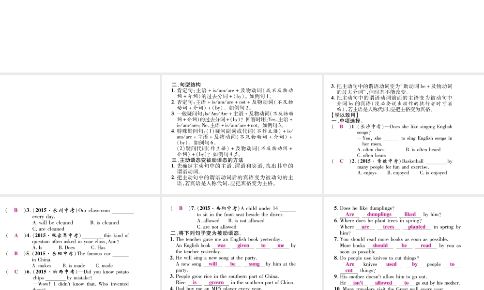The image size is (484, 290).
Task: Click the pink answer "grown"
Action: (x=216, y=282)
